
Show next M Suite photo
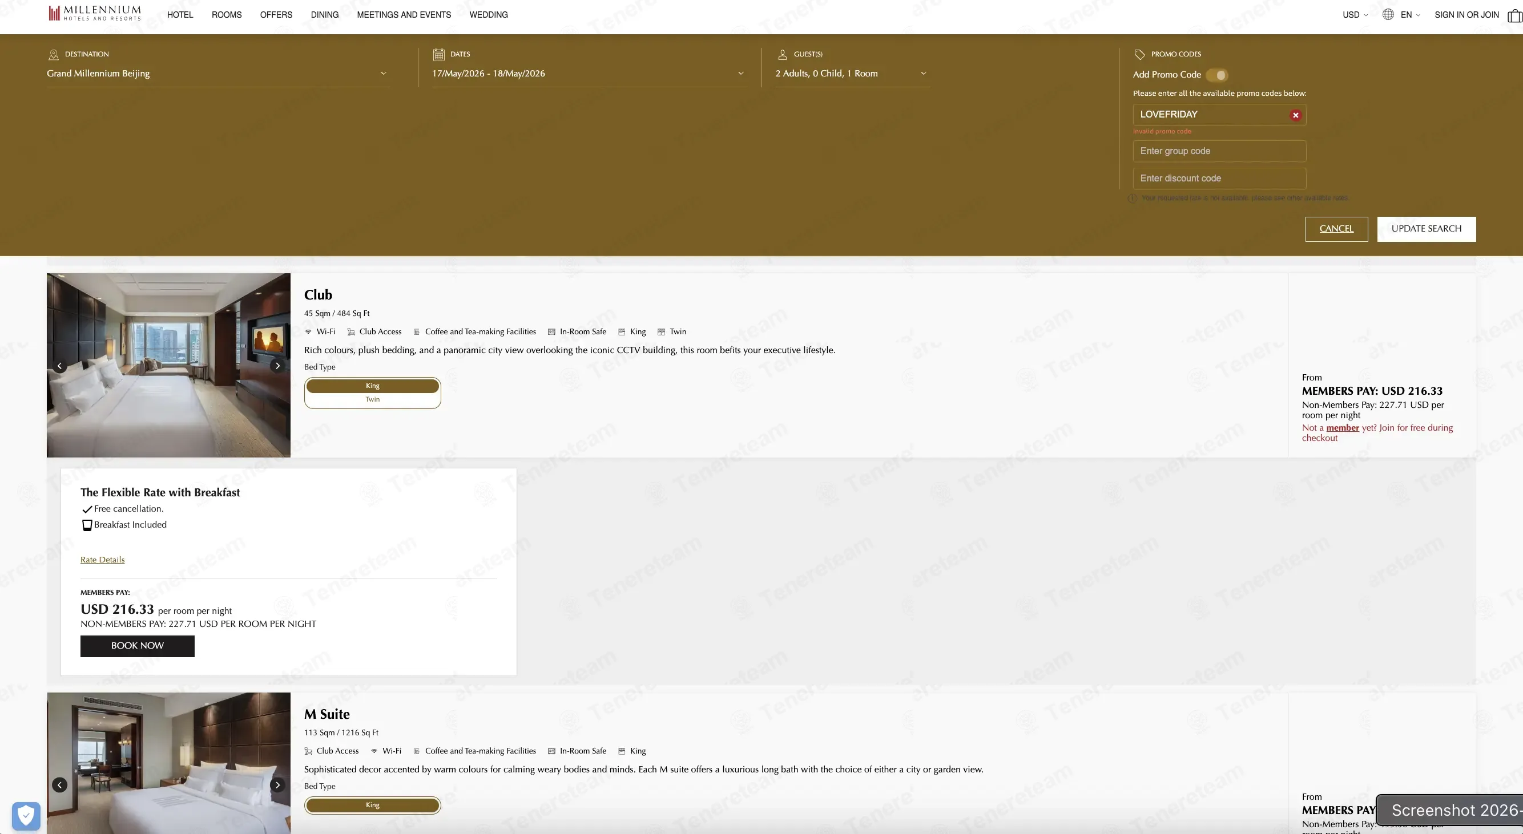277,785
